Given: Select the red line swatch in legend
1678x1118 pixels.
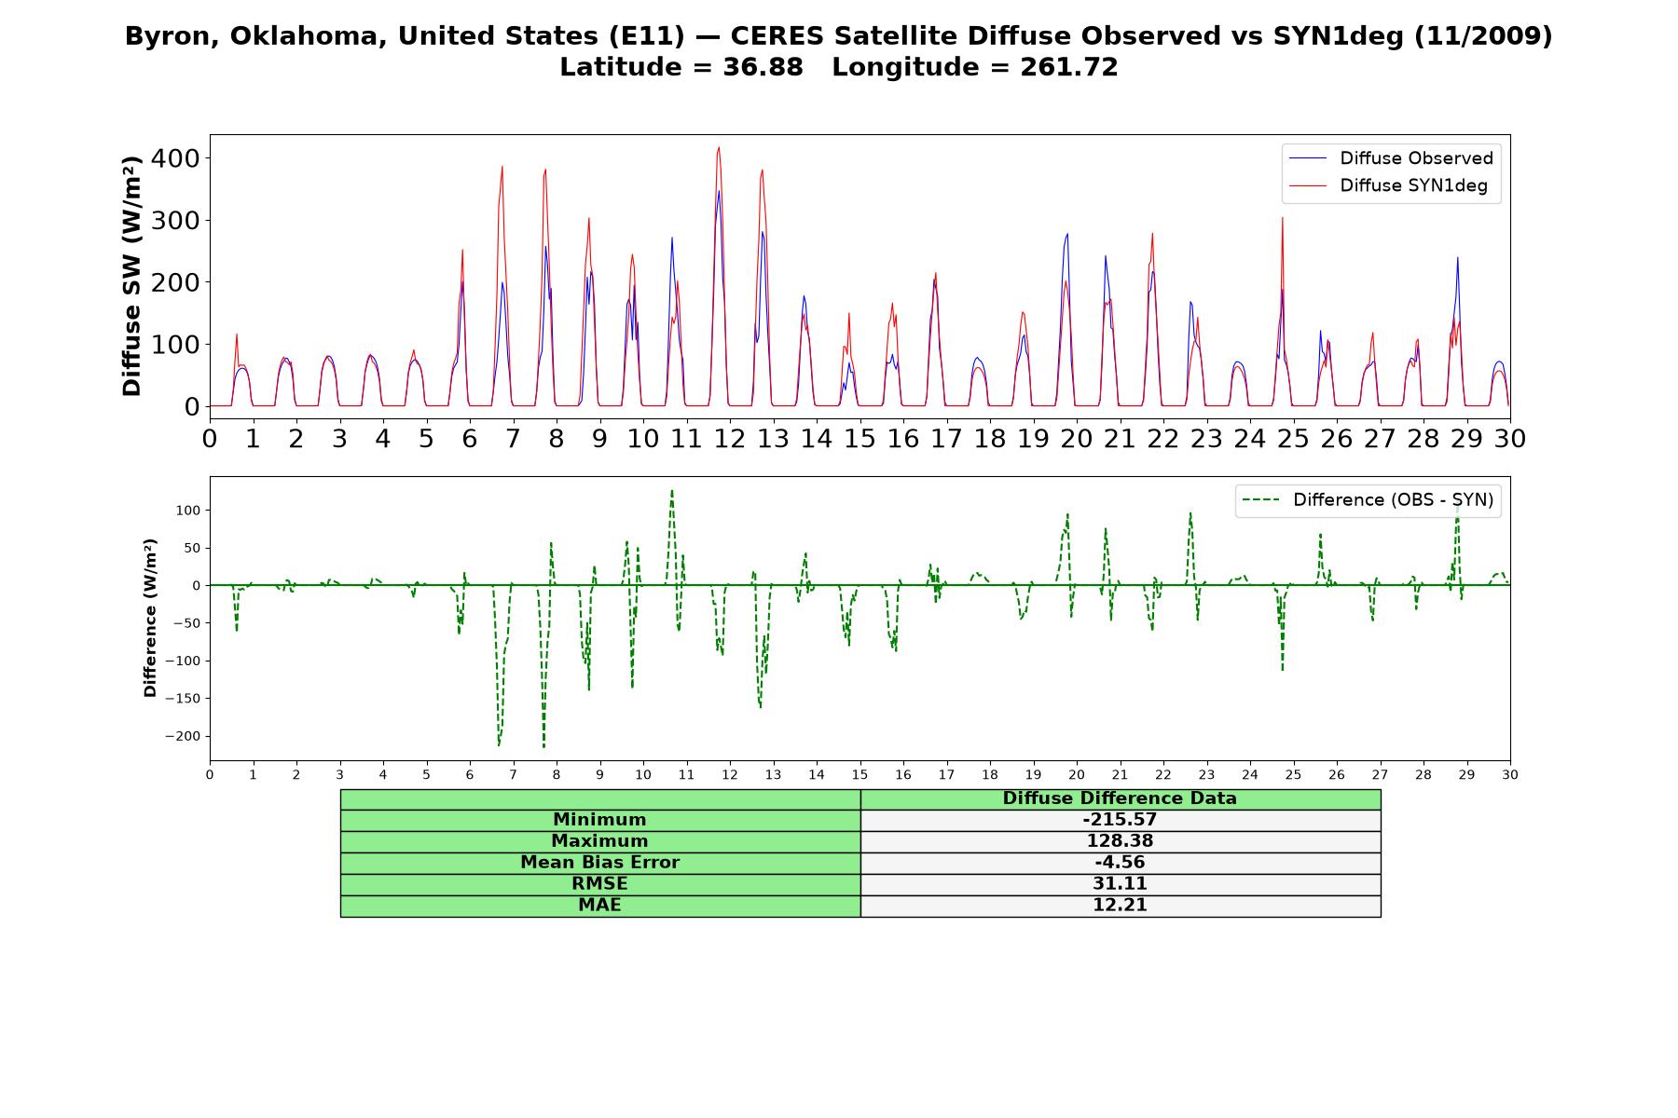Looking at the screenshot, I should pos(1307,186).
